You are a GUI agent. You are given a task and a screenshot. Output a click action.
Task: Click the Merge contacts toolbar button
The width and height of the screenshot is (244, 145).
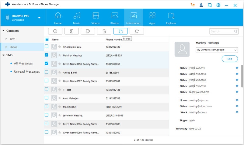tap(120, 31)
